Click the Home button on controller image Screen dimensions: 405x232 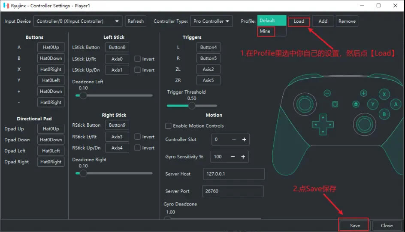[x=356, y=104]
